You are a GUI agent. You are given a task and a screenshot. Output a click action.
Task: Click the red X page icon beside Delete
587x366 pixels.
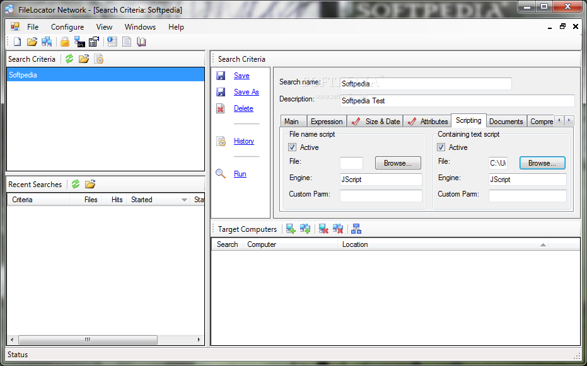click(x=221, y=108)
